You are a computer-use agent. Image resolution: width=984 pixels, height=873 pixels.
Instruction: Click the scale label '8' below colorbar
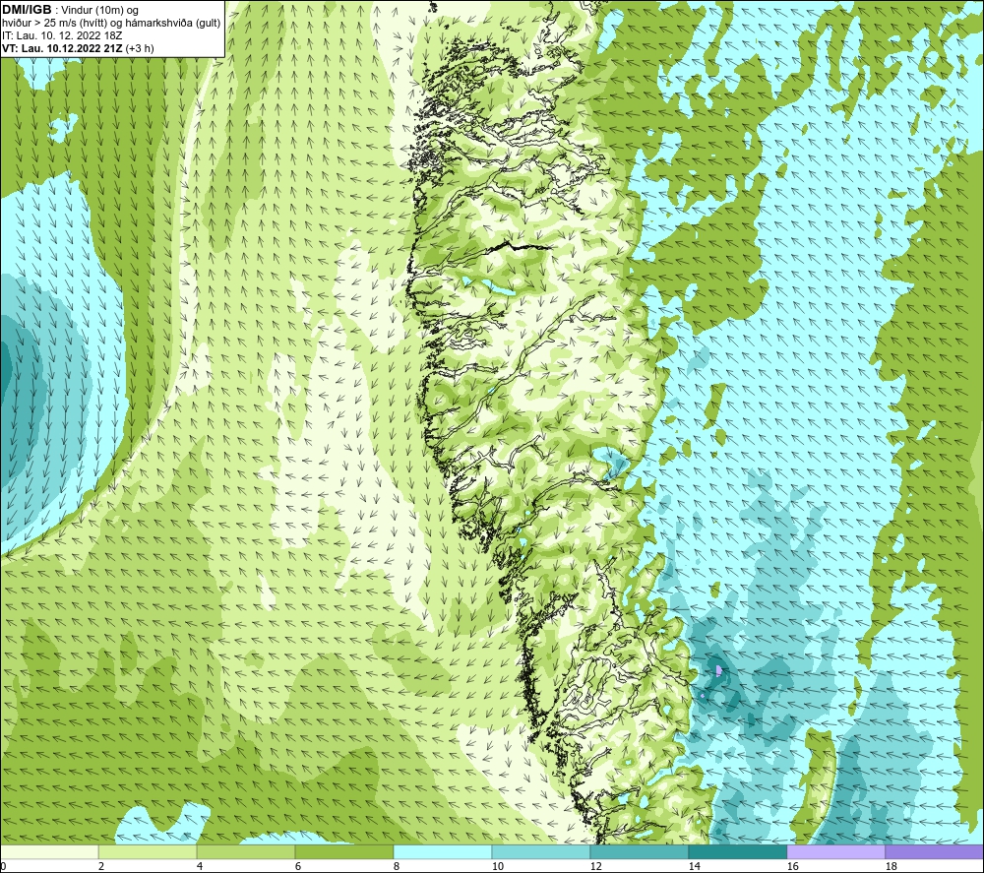397,866
